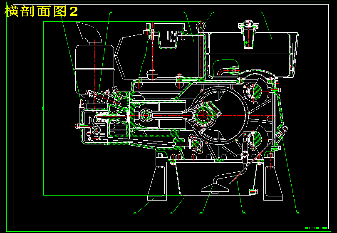This screenshot has width=337, height=233.
Task: Select the oil strainer in the oil pan
Action: 215,189
